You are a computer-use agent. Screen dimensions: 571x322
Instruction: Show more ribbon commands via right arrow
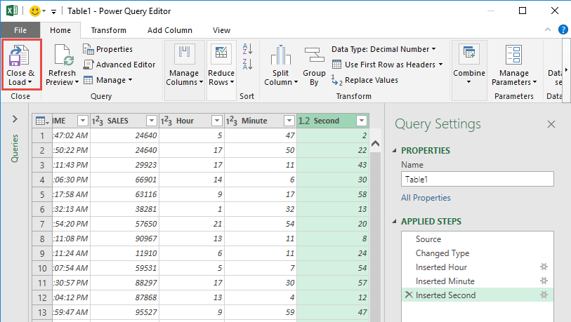tap(566, 70)
